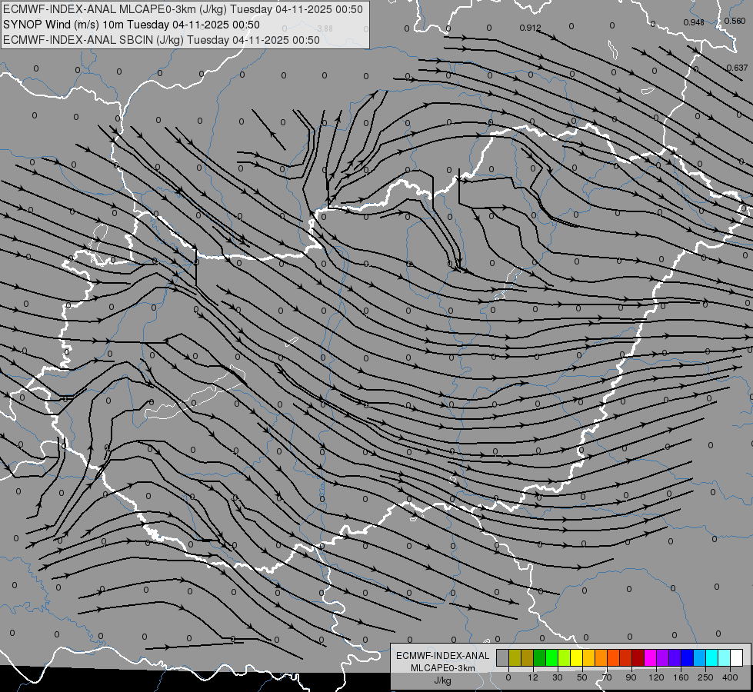Click the legend scale value 160
Image resolution: width=753 pixels, height=692 pixels.
[681, 677]
